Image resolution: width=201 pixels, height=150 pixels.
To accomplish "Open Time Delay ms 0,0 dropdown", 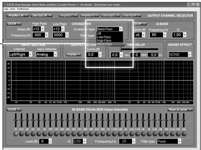I will click(121, 55).
